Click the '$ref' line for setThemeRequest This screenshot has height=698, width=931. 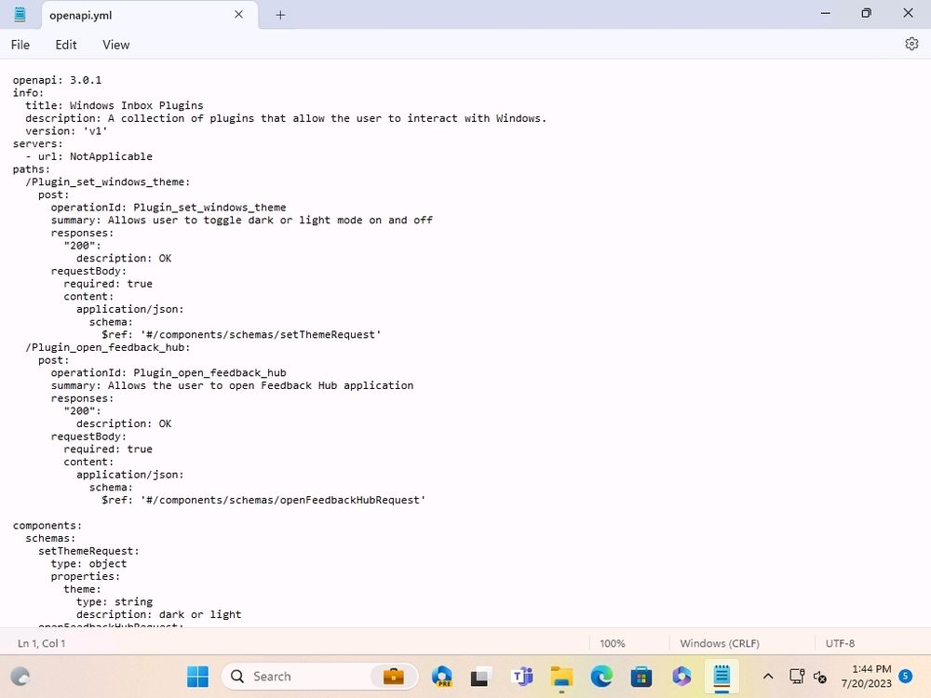[241, 335]
